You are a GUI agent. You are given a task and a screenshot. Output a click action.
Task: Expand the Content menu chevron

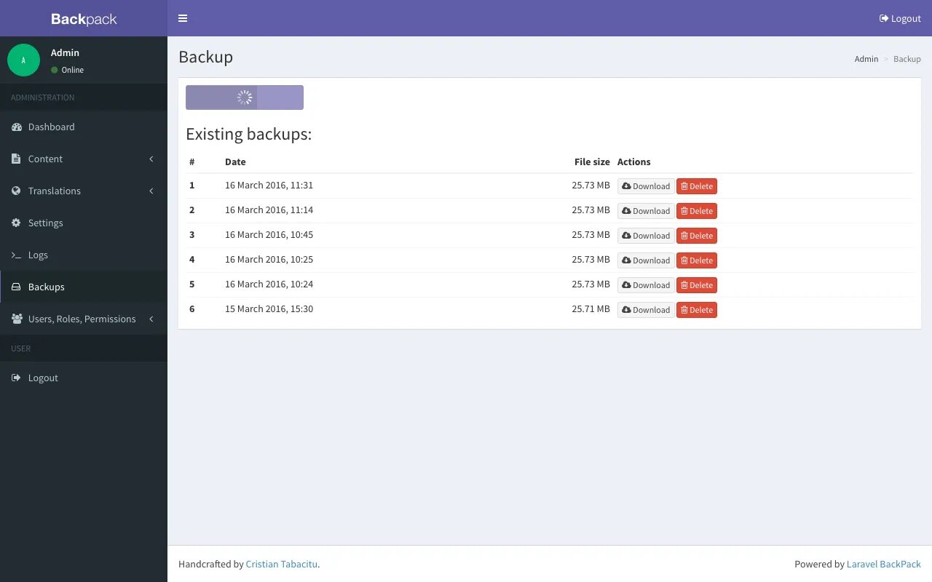151,159
